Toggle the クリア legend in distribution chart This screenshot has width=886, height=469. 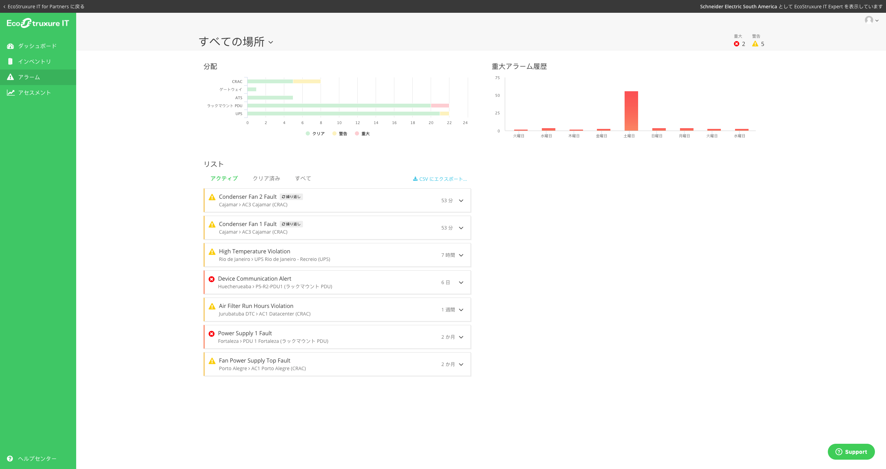pyautogui.click(x=314, y=133)
